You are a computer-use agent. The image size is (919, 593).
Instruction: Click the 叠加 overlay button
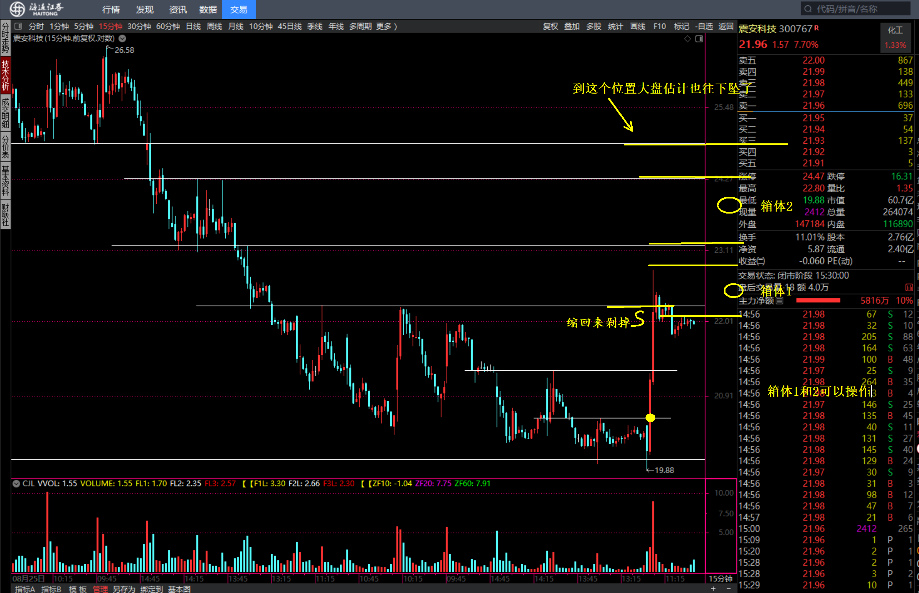click(572, 26)
